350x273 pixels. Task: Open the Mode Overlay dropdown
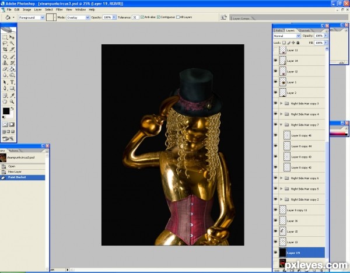(x=87, y=17)
